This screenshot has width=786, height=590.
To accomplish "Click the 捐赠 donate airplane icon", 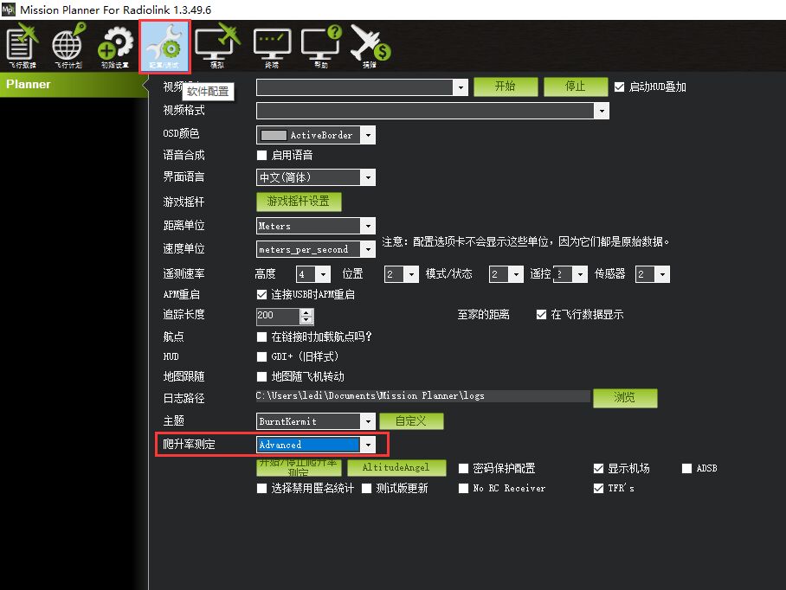I will 370,46.
